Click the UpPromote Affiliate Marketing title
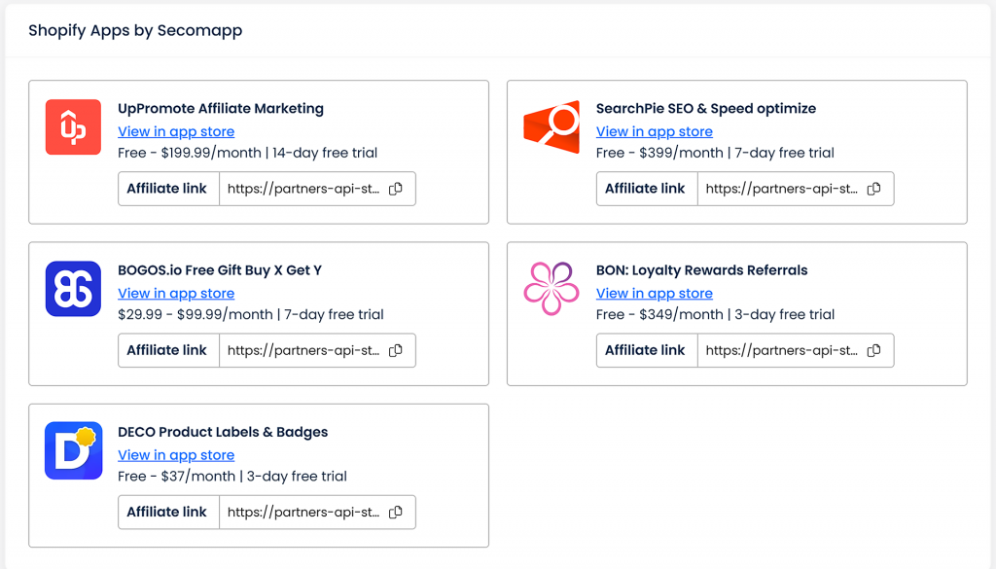The image size is (996, 569). pos(221,109)
